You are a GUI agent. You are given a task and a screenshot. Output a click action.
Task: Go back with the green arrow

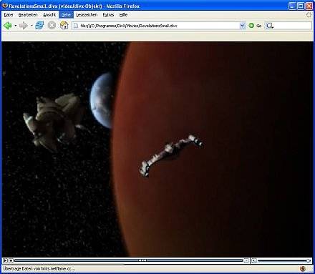[x=8, y=25]
